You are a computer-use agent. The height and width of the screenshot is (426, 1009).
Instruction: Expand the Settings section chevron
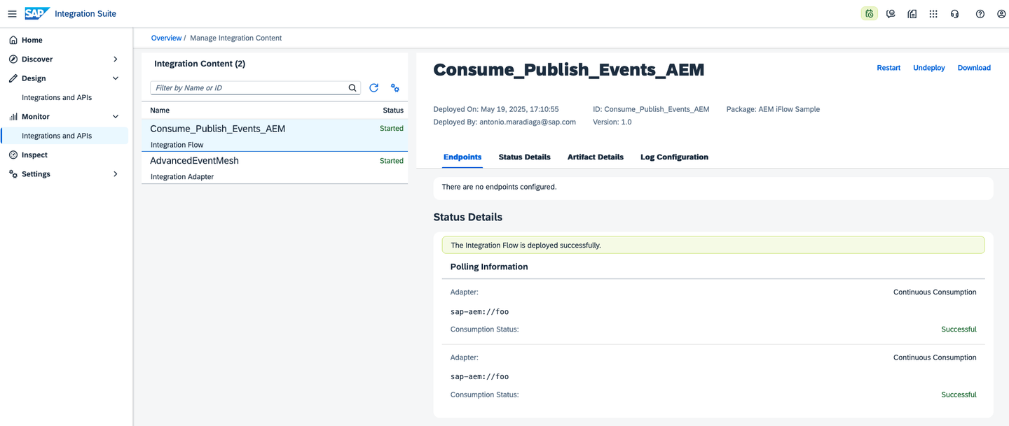point(116,174)
